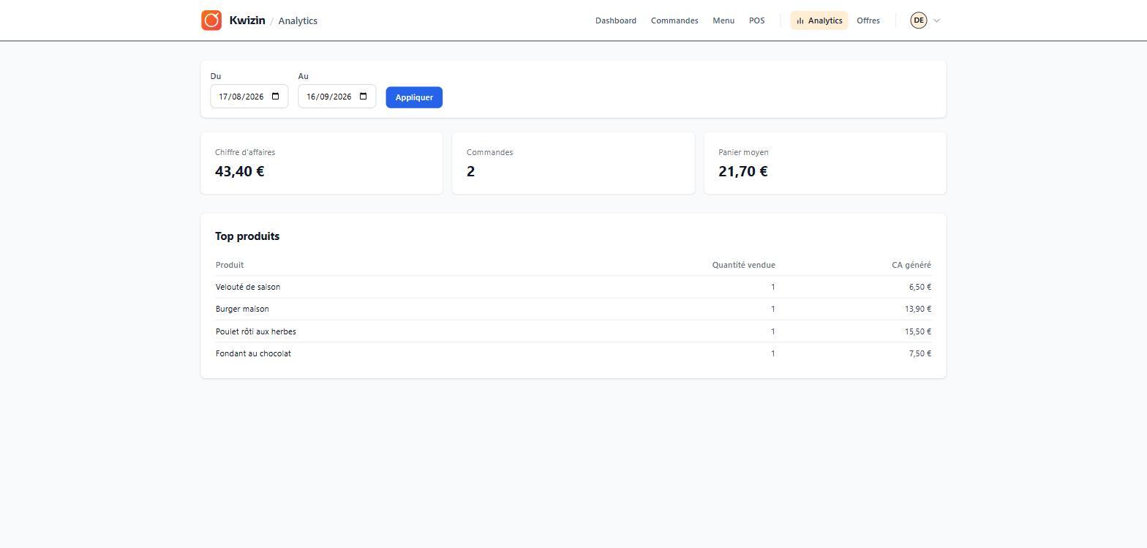Screen dimensions: 1147x548
Task: Open calendar picker in the Du date field
Action: coord(275,97)
